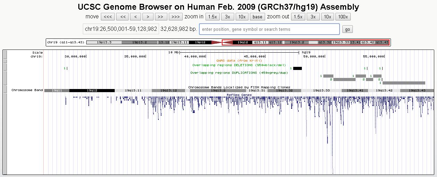Click the 19q12 band in Chromosome Band track
This screenshot has width=437, height=177.
coord(92,90)
